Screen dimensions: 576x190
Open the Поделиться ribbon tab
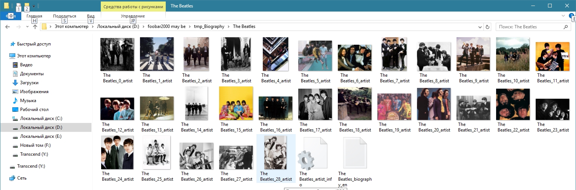[x=65, y=16]
